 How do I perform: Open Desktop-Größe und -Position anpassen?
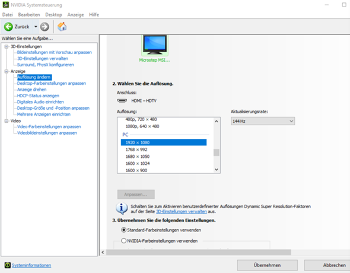pos(53,108)
